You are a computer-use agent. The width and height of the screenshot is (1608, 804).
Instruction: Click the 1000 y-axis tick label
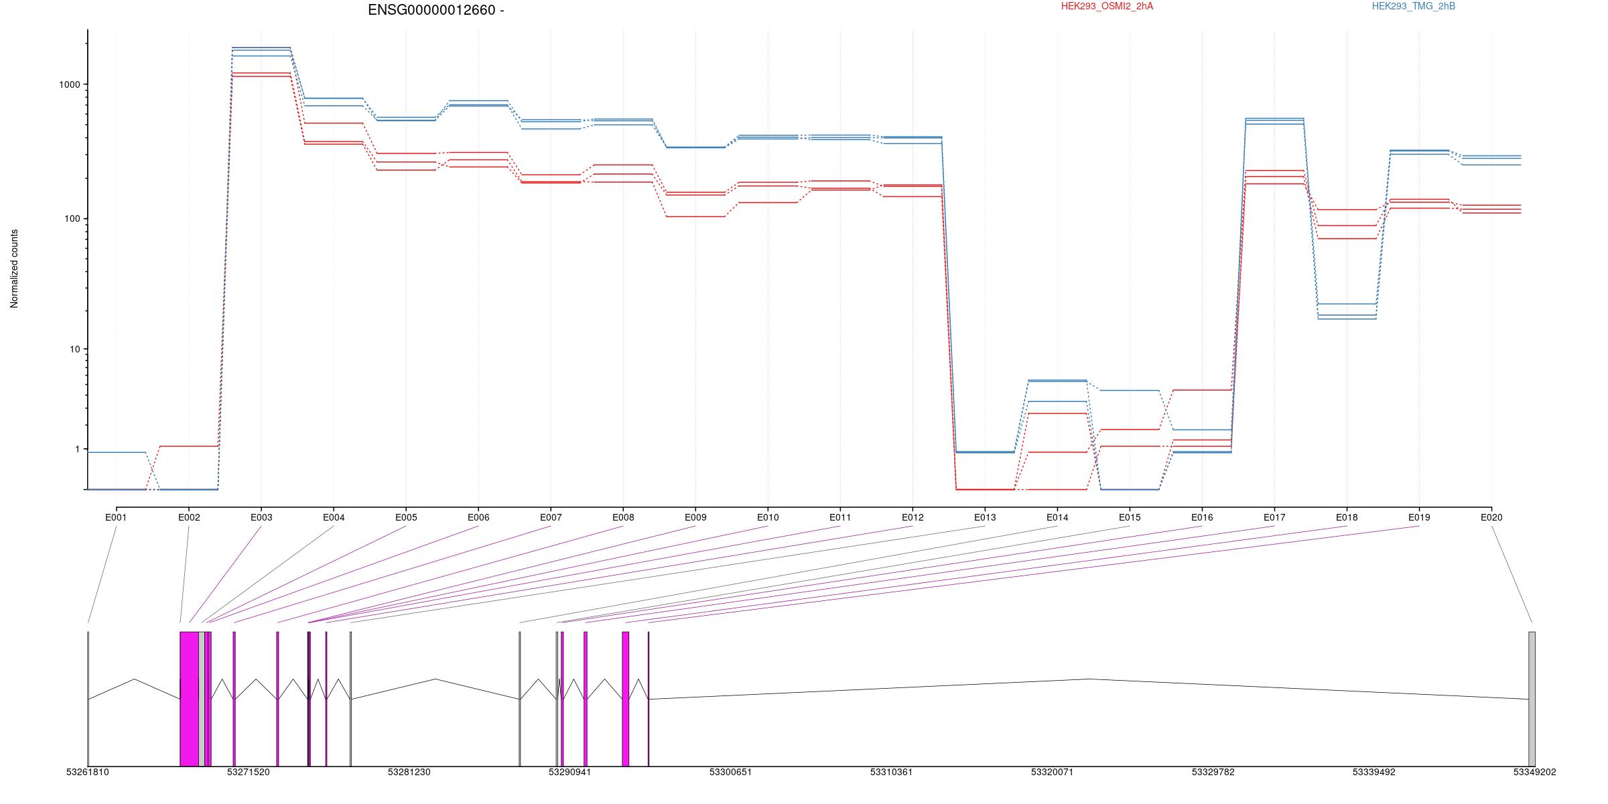point(70,84)
